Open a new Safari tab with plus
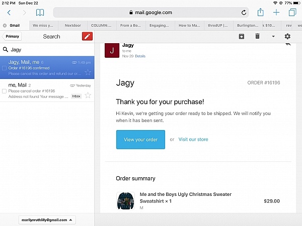The height and width of the screenshot is (226, 302). pyautogui.click(x=276, y=12)
